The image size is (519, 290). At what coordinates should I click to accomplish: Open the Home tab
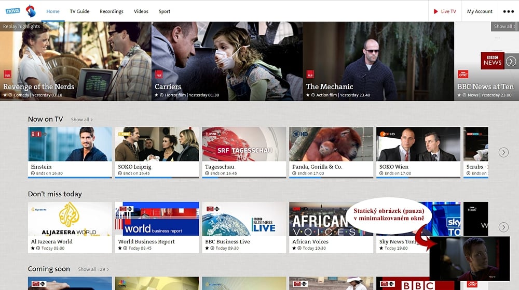[x=53, y=11]
